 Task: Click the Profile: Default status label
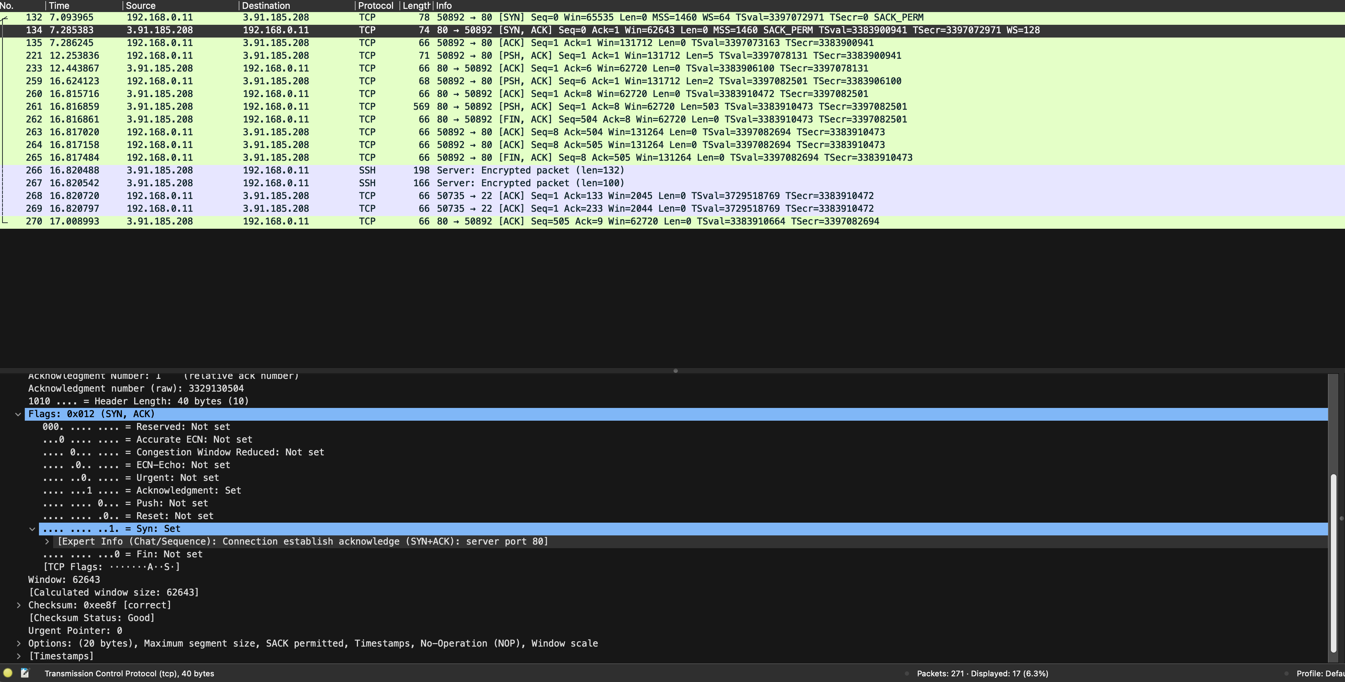pos(1319,674)
